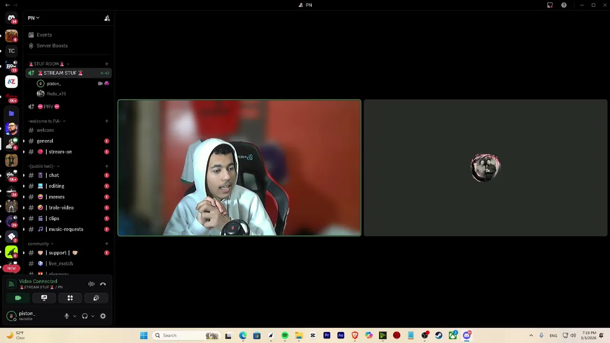Open the PN server name dropdown
610x343 pixels.
[x=33, y=18]
